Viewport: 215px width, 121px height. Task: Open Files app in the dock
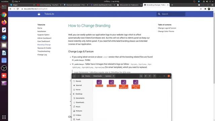4,45
